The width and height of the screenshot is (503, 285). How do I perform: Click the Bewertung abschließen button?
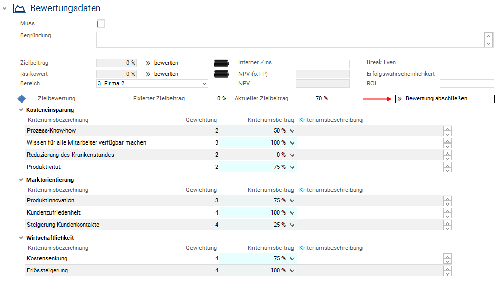445,99
